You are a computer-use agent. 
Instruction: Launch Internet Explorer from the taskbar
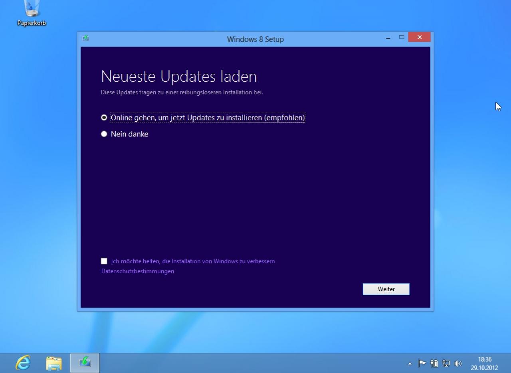(x=23, y=363)
